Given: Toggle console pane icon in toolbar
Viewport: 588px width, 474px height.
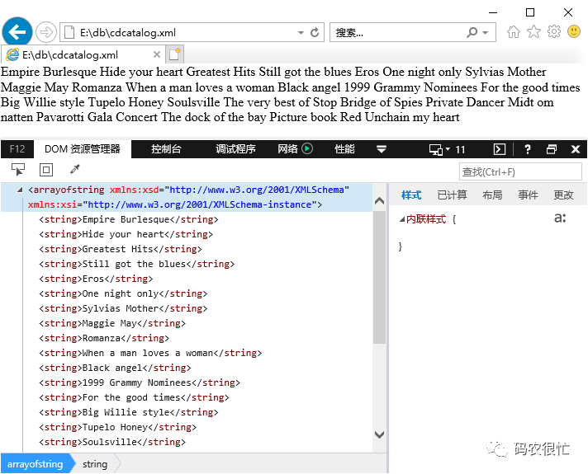Looking at the screenshot, I should pos(500,149).
